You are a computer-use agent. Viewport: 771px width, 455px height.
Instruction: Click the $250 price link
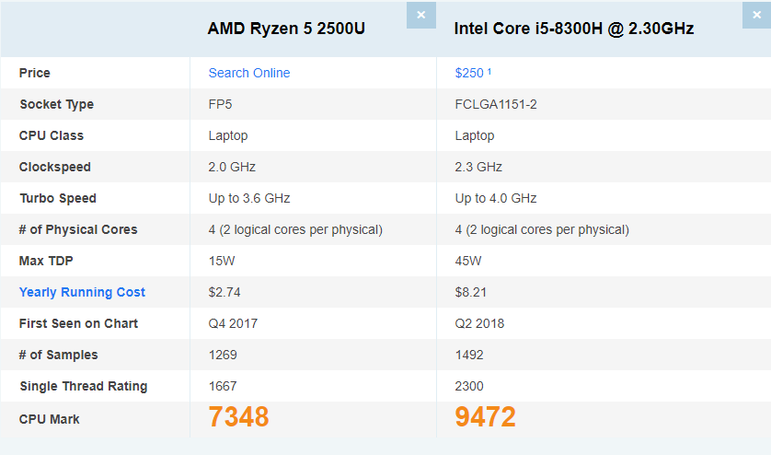(x=469, y=73)
